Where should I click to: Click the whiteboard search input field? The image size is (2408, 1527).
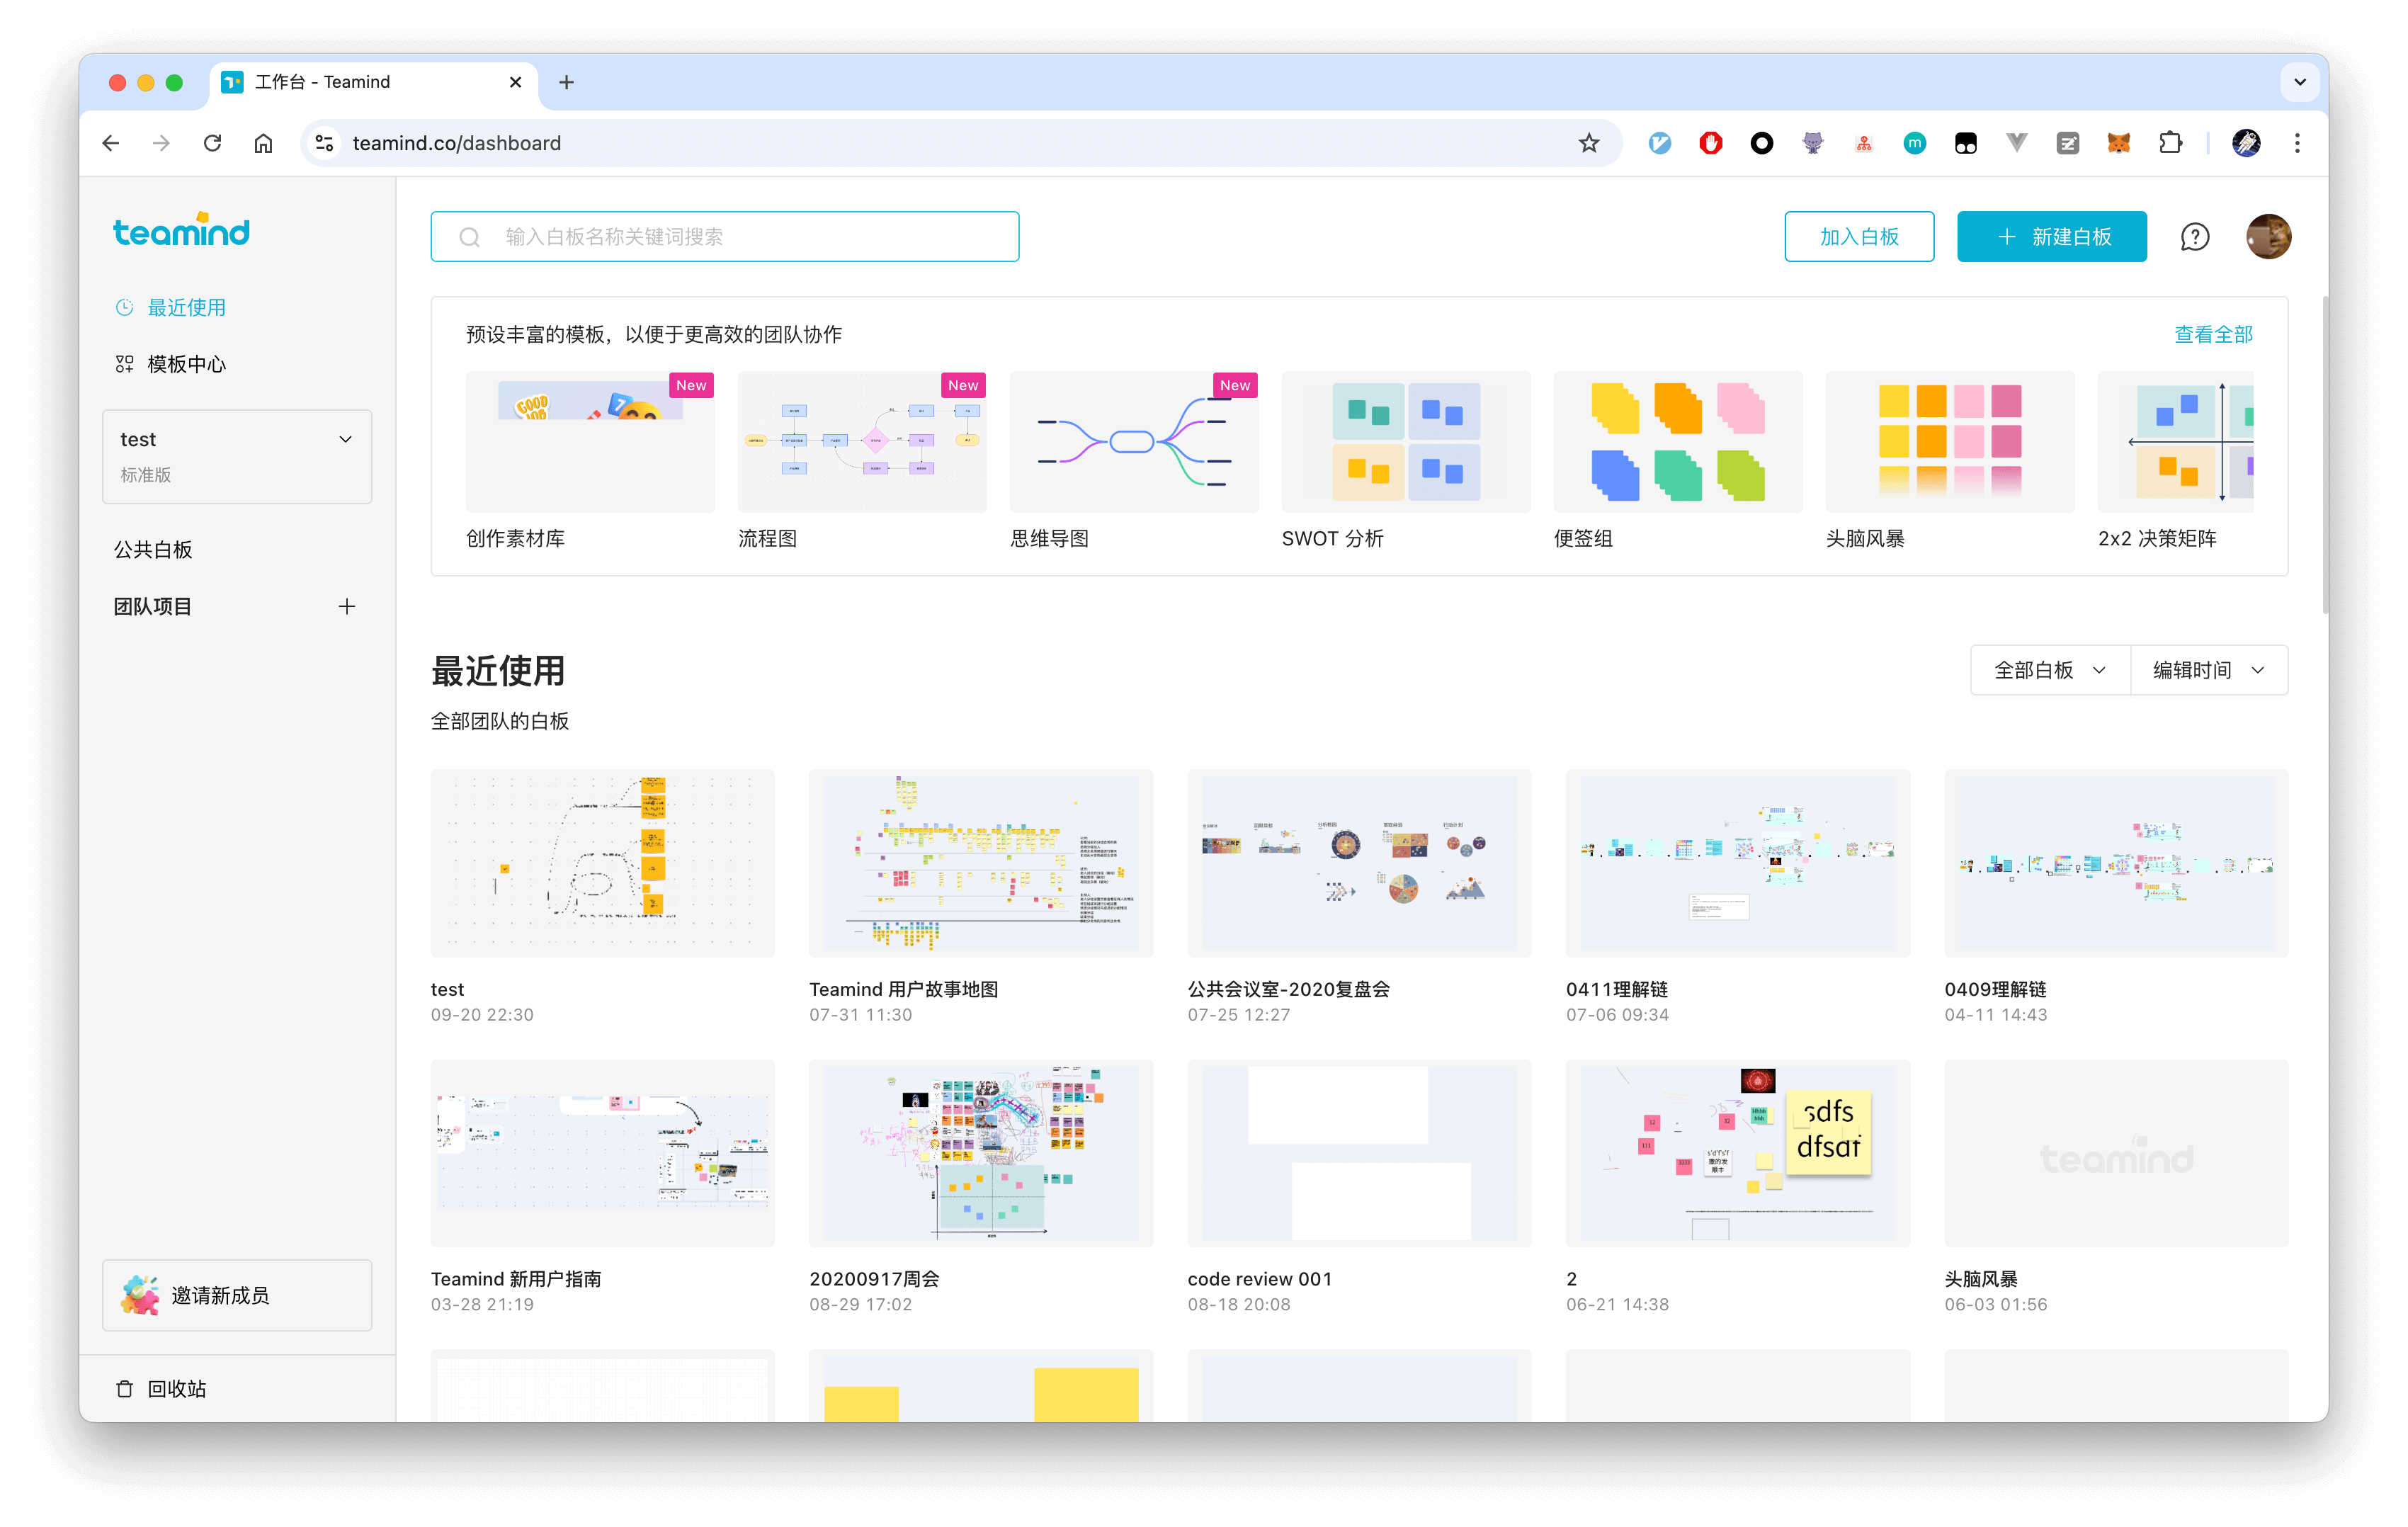coord(725,237)
